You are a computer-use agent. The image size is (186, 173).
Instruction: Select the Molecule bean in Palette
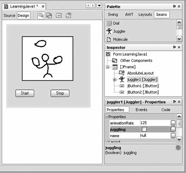(117, 39)
